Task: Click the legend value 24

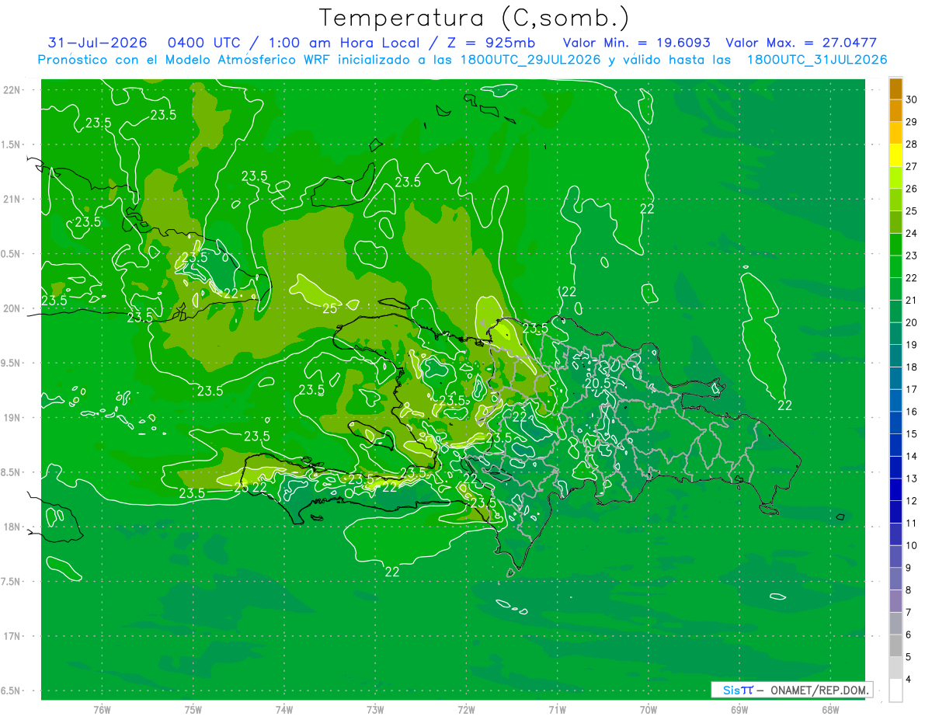Action: click(x=911, y=233)
